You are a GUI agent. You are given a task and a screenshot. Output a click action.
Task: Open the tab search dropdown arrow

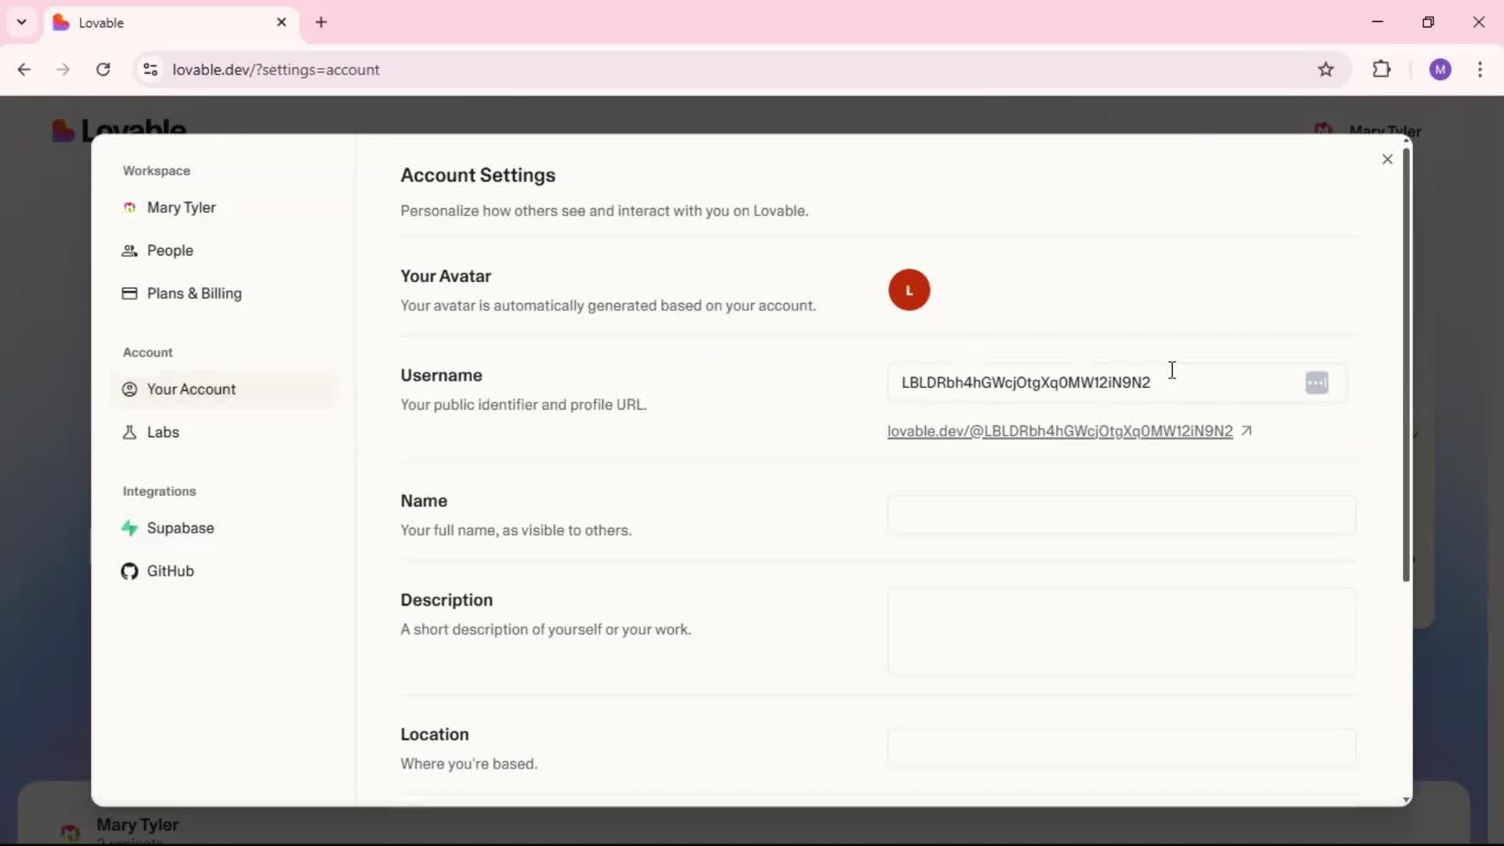(22, 22)
